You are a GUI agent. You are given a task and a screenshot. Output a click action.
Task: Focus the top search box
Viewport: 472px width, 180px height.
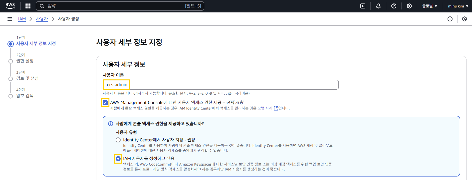point(120,6)
